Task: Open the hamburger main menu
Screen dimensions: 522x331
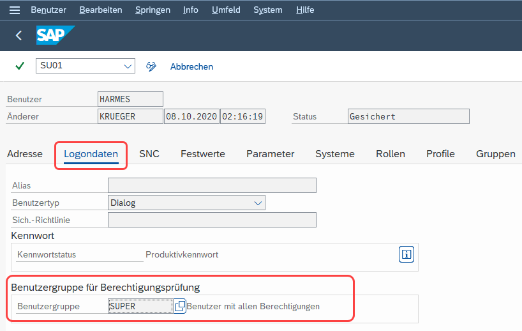Action: click(x=15, y=10)
